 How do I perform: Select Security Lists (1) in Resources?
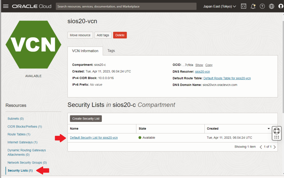(x=20, y=171)
